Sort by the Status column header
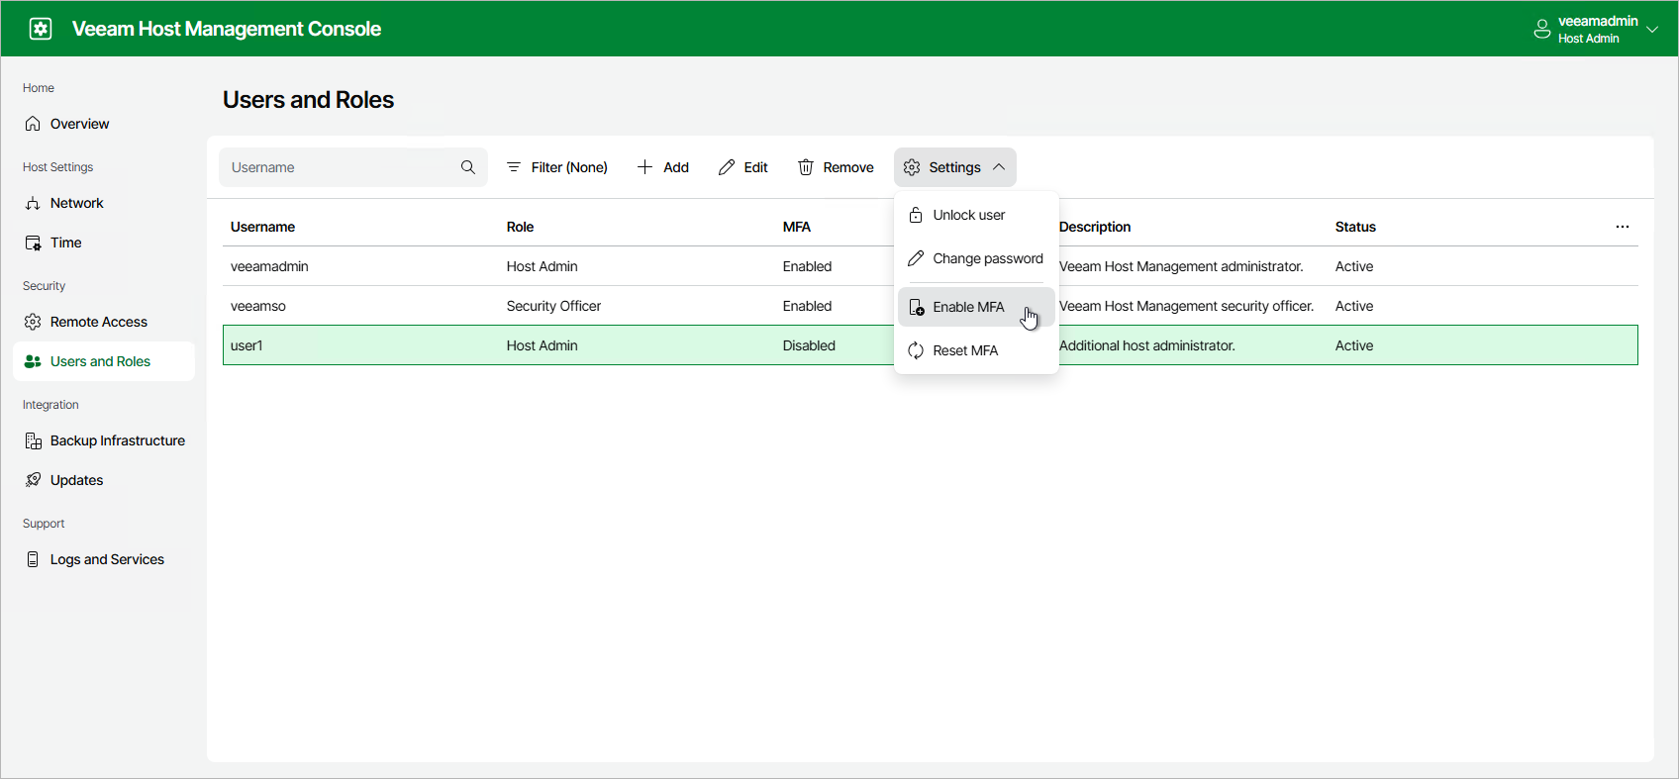 pos(1355,227)
